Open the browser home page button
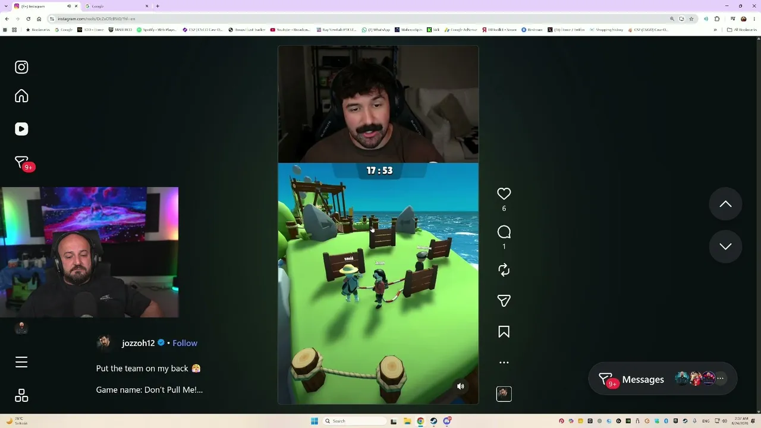Viewport: 761px width, 428px height. (39, 18)
